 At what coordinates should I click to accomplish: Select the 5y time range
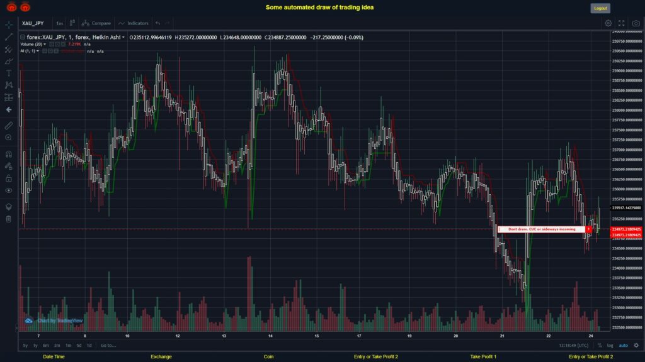(25, 345)
